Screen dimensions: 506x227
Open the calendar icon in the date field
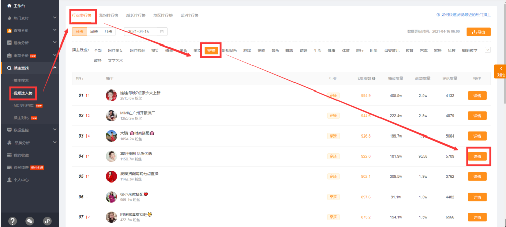(x=162, y=32)
